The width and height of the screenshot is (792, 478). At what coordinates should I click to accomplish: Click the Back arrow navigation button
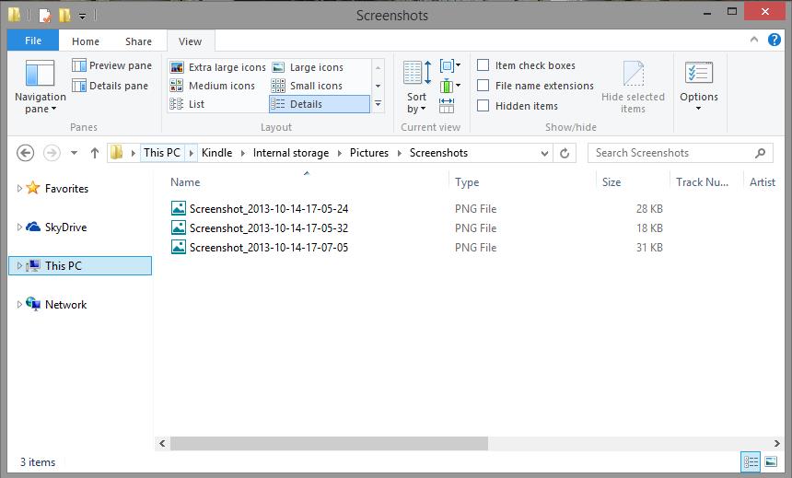[26, 153]
